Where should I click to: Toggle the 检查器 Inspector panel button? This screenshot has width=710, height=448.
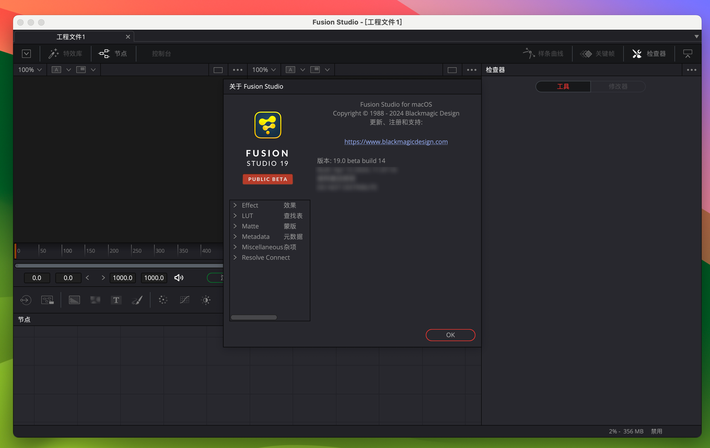coord(649,53)
